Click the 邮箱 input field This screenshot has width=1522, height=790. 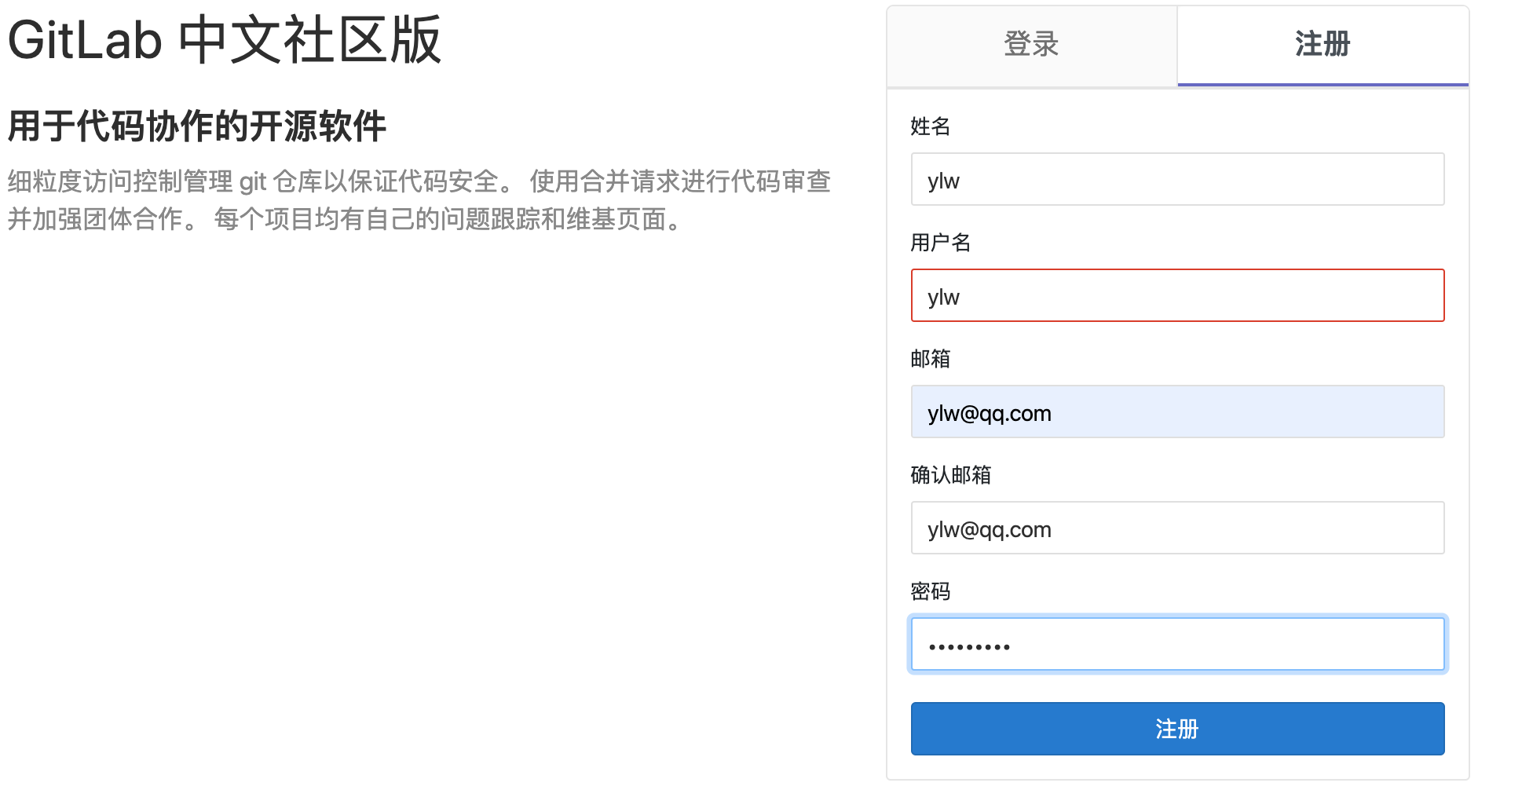click(x=1177, y=411)
